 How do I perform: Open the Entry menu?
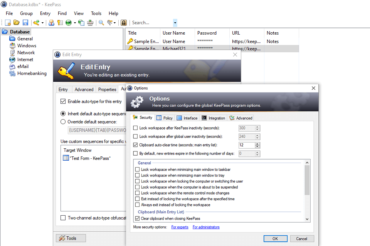click(x=45, y=13)
